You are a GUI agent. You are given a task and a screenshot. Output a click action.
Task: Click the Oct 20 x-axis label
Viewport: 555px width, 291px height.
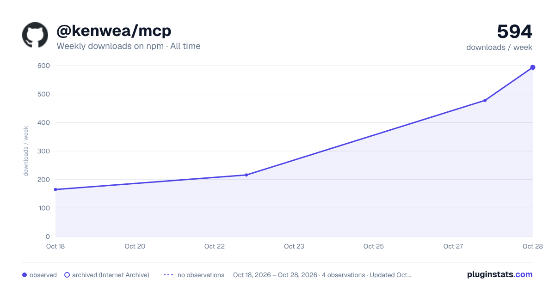135,246
